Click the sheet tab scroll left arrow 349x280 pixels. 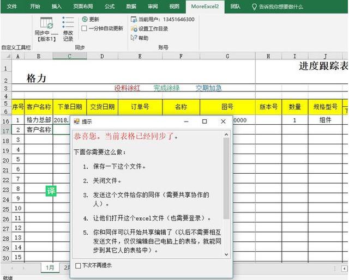[12, 268]
